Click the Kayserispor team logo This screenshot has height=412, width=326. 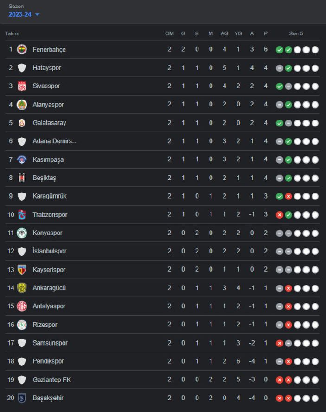click(22, 270)
